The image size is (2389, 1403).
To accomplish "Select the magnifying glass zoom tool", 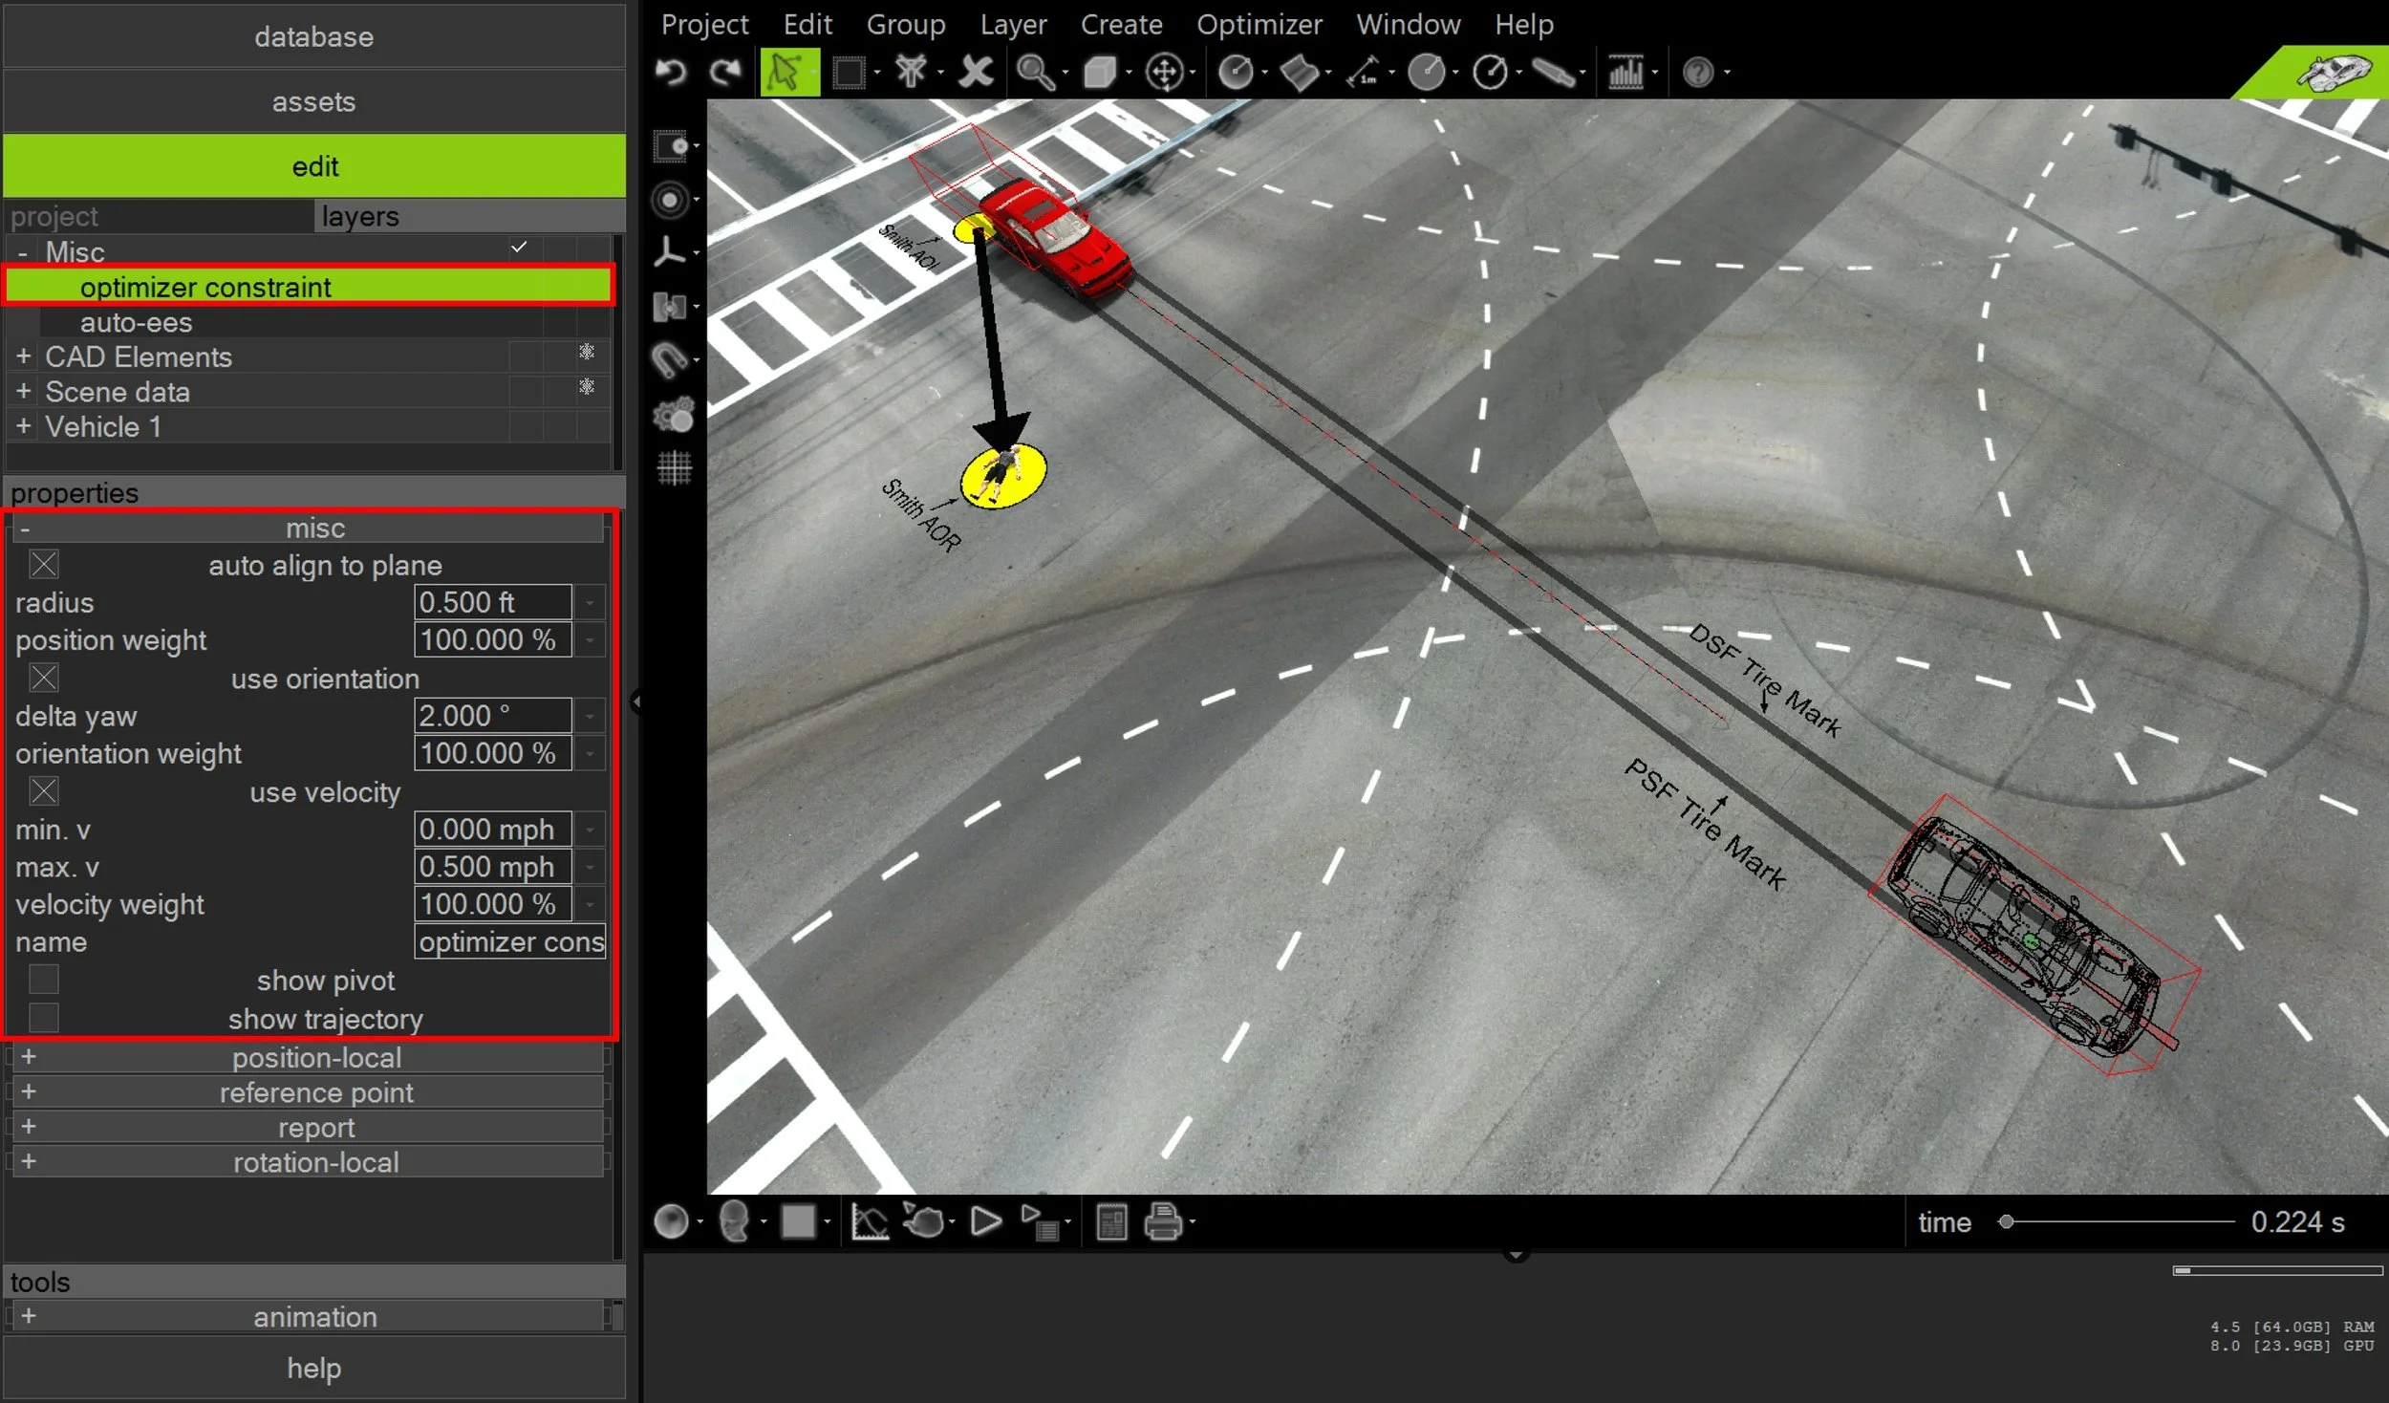I will (1034, 72).
